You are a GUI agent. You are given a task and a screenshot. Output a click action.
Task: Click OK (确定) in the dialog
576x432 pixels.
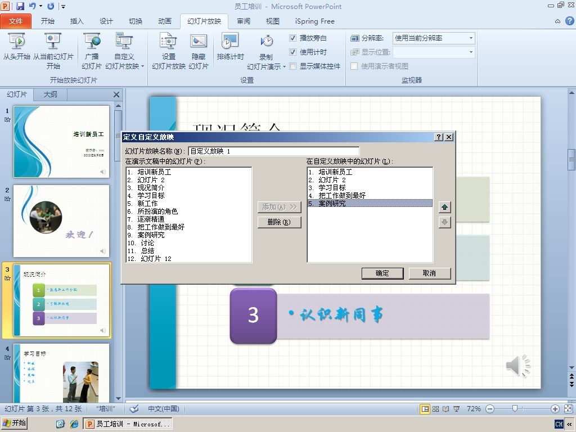(382, 273)
